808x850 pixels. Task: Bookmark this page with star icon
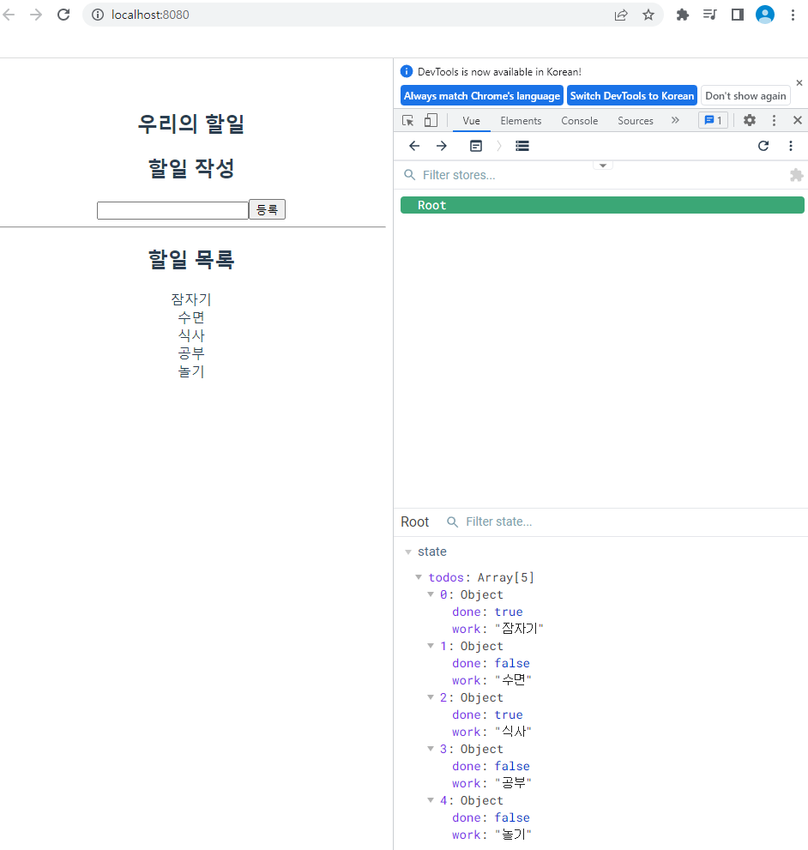pos(648,15)
